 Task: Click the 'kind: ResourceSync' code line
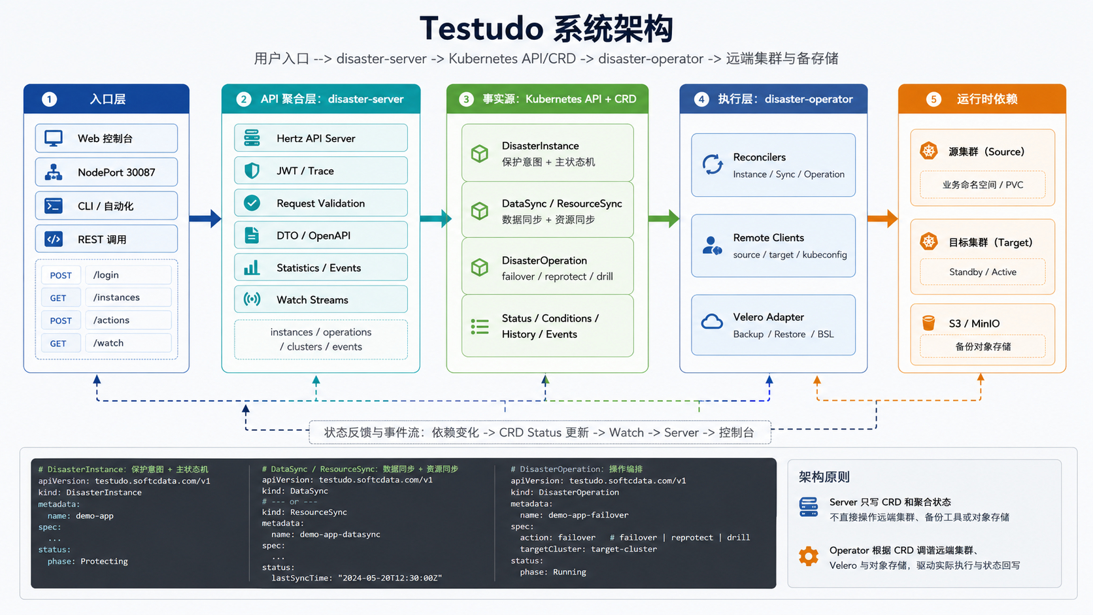(x=305, y=512)
